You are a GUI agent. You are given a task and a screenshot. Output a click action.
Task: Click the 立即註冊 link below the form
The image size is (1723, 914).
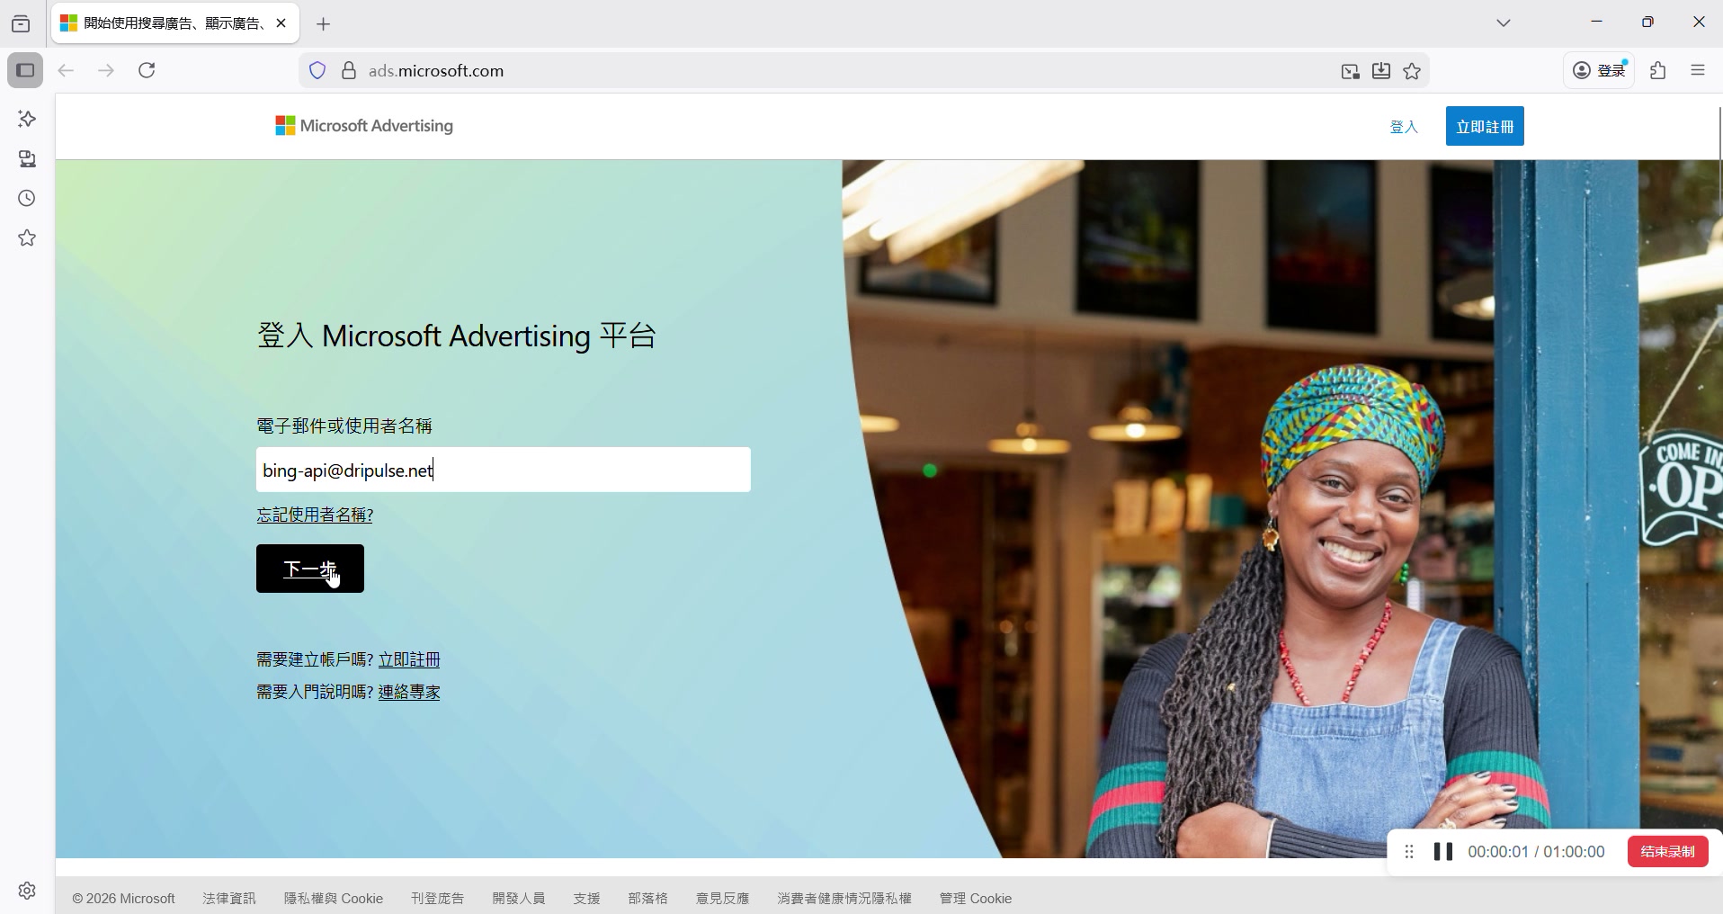[409, 659]
